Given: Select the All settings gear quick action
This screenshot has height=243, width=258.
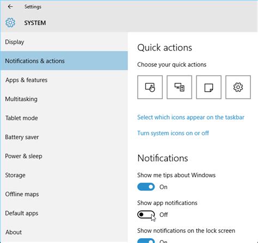Looking at the screenshot, I should [x=238, y=87].
